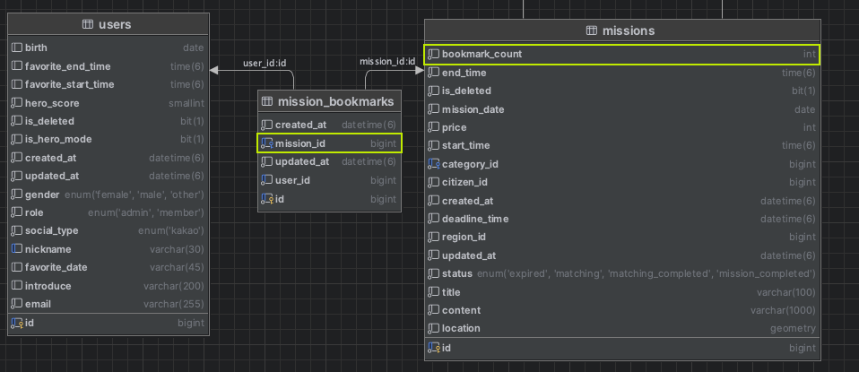Viewport: 859px width, 372px height.
Task: Click primary key icon of missions id
Action: coord(434,347)
